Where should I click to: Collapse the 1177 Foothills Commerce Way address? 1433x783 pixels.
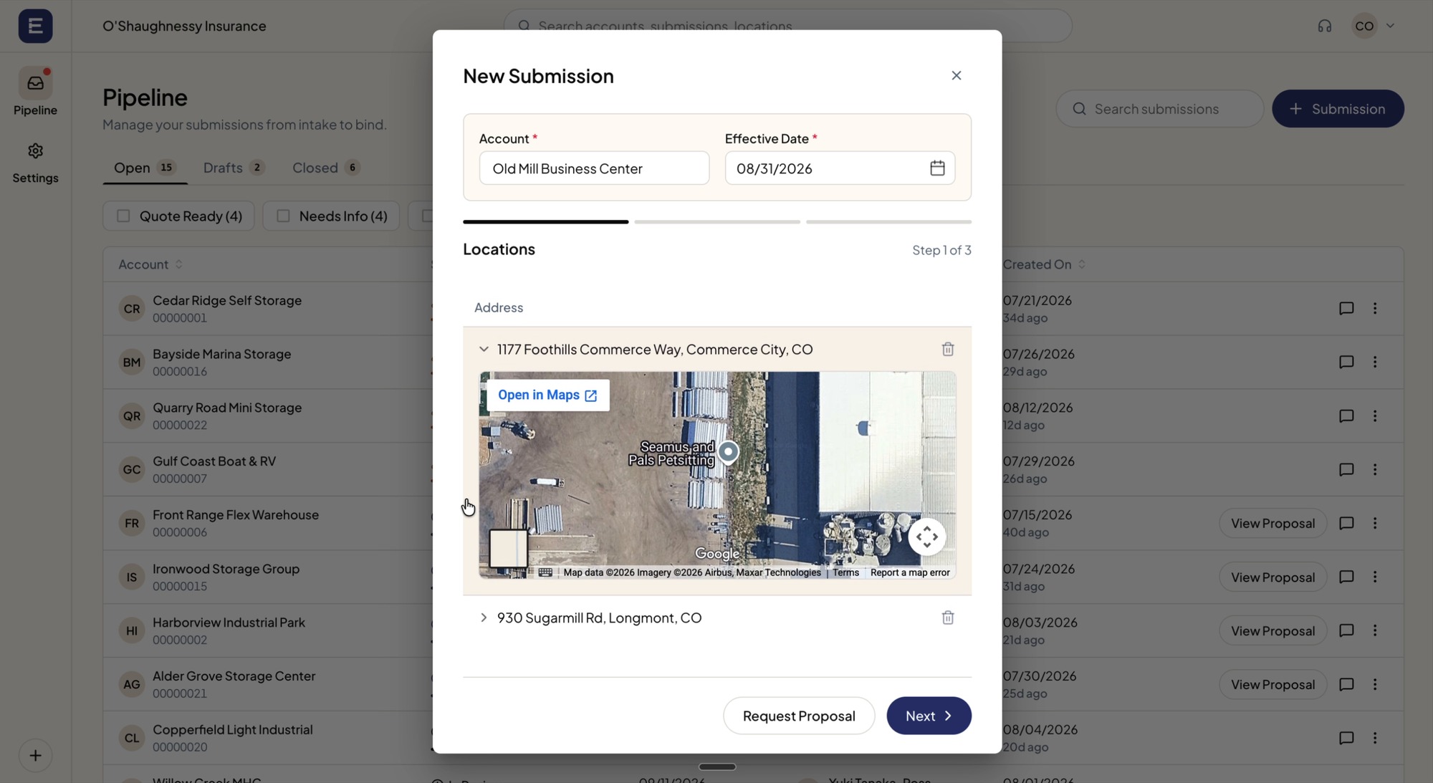tap(484, 349)
